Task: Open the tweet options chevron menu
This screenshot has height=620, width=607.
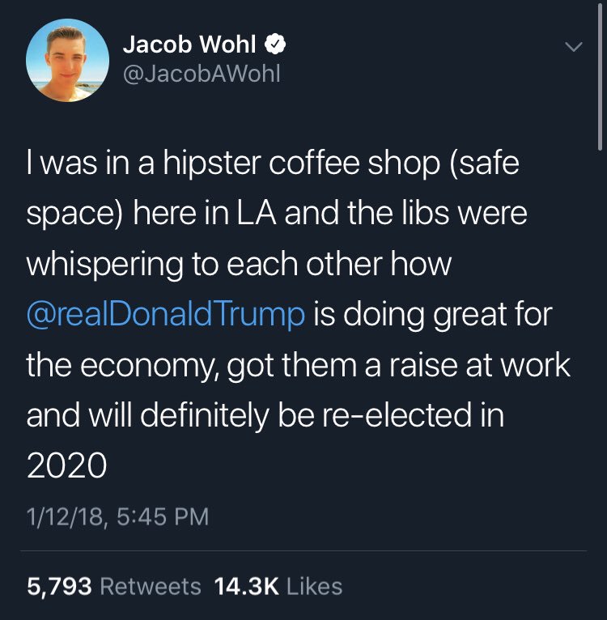Action: (x=573, y=47)
